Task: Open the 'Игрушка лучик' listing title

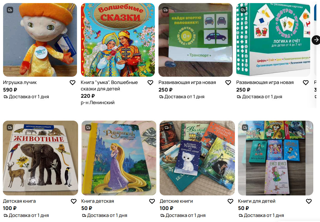Action: [20, 83]
